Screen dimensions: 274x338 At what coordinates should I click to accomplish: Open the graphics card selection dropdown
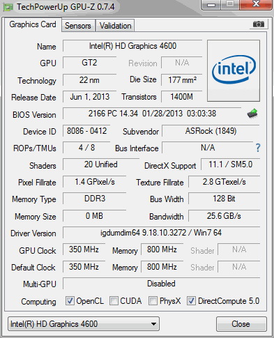[84, 324]
